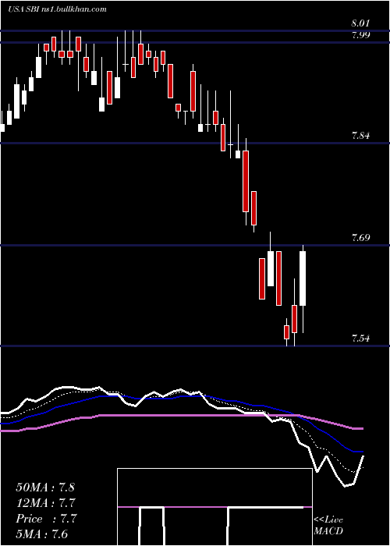Select the 7.69 price level label
The height and width of the screenshot is (546, 390).
360,238
